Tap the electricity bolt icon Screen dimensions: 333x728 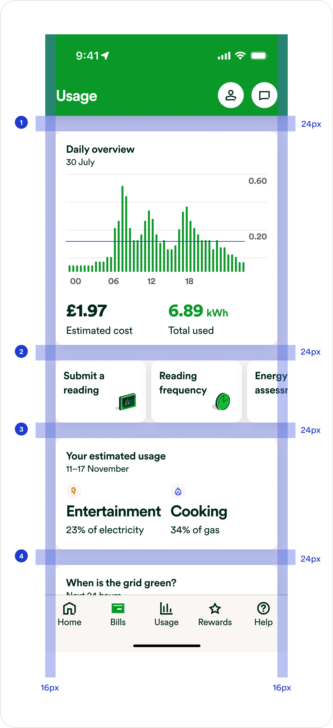point(74,491)
